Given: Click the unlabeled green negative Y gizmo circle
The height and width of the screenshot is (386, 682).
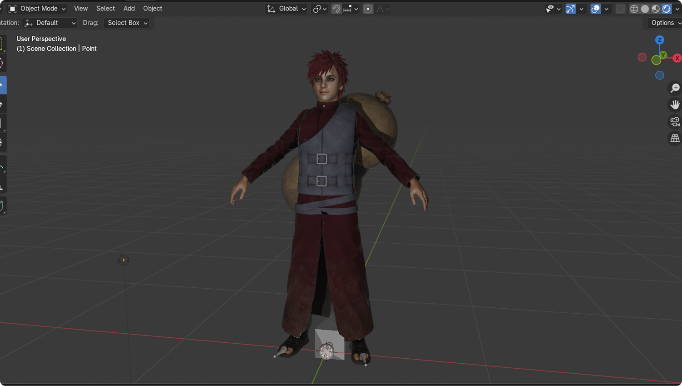Looking at the screenshot, I should coord(656,60).
